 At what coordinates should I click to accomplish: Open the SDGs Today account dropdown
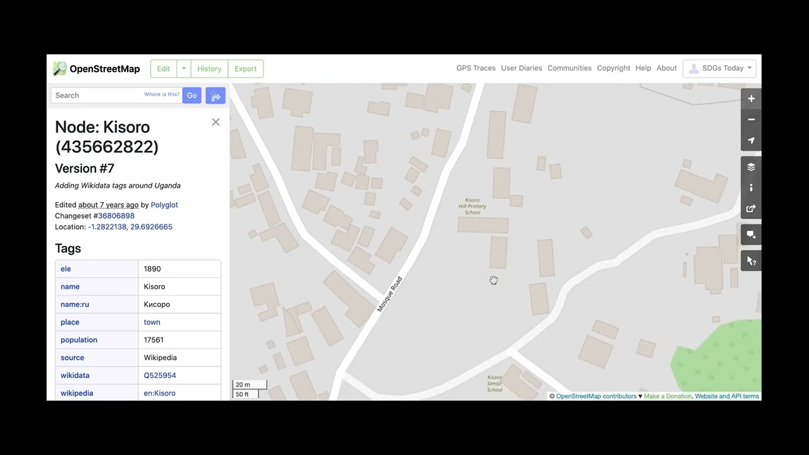point(719,68)
